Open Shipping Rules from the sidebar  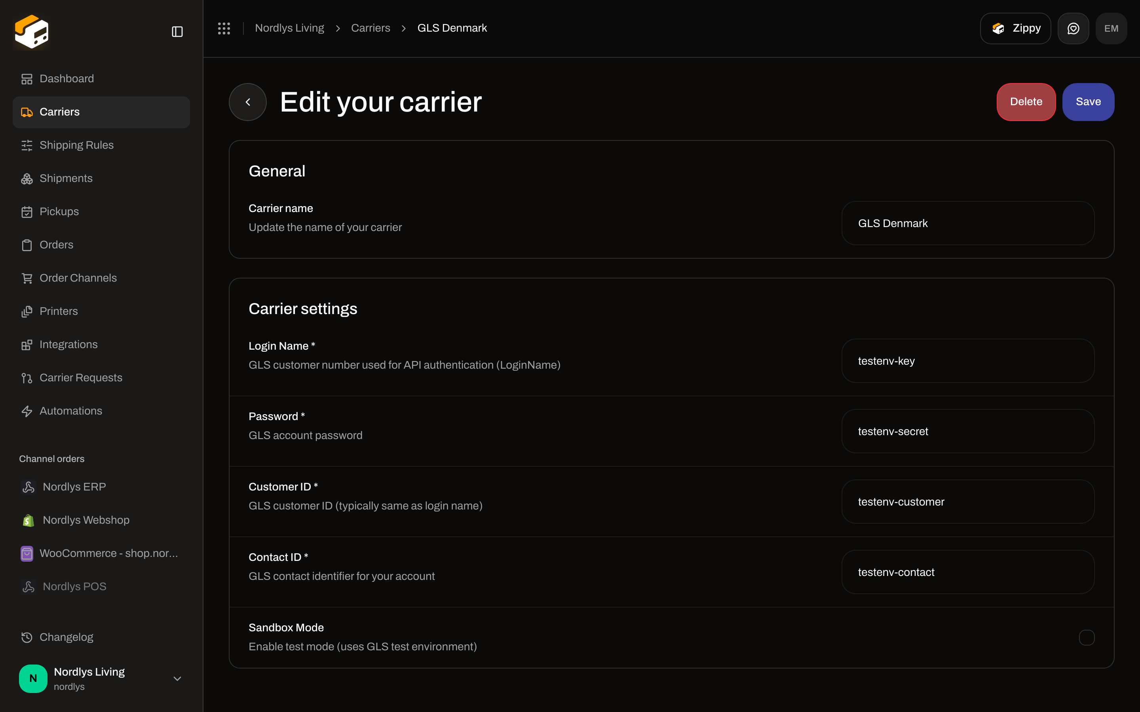(x=101, y=145)
